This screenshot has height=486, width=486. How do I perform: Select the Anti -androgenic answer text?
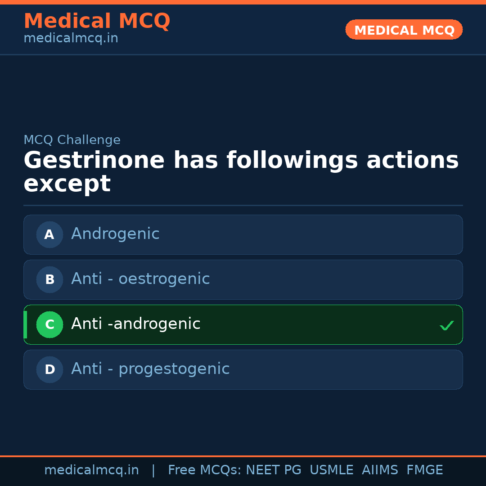[x=135, y=324]
